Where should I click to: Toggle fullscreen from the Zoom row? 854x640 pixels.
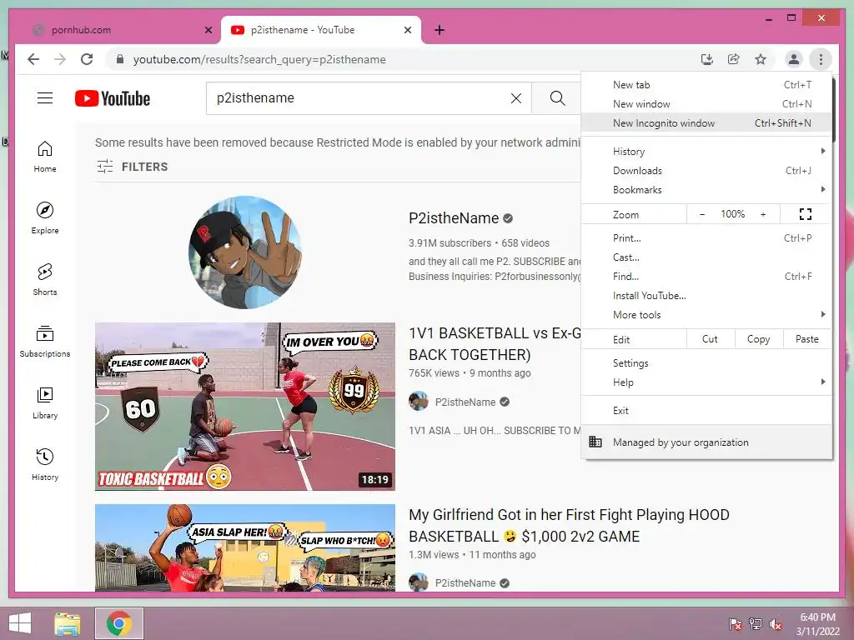point(806,214)
